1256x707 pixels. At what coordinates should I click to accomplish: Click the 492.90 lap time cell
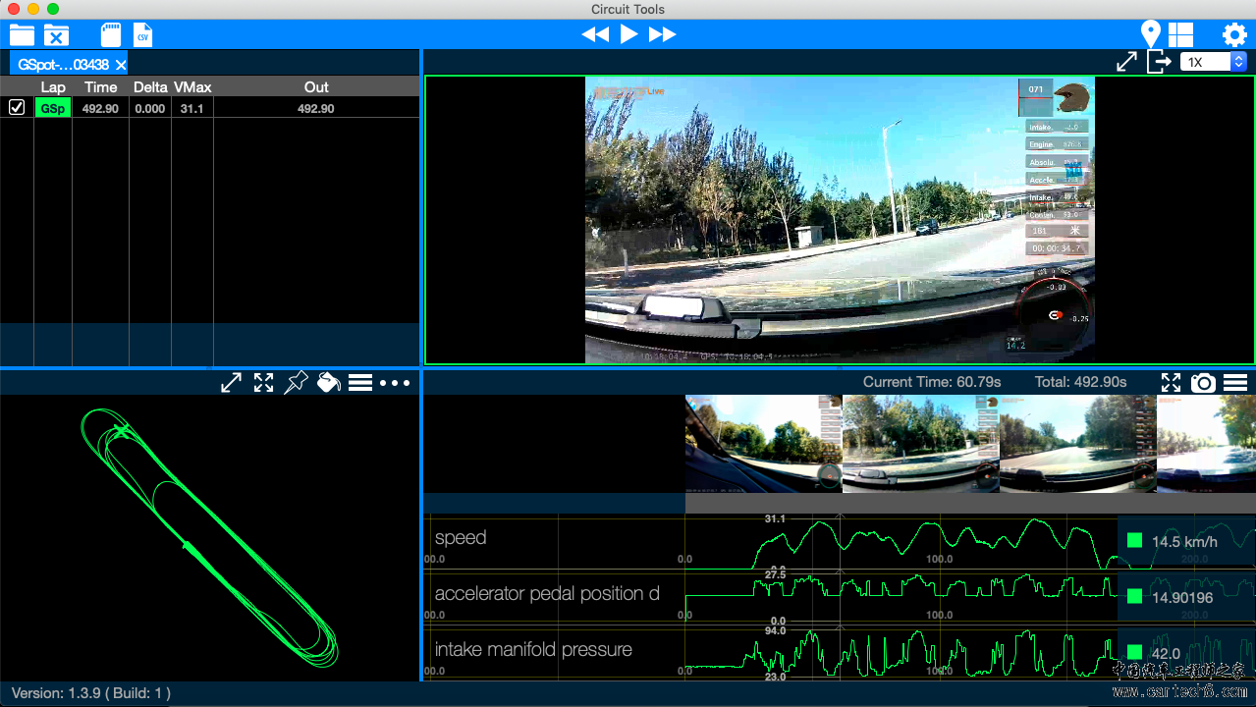[x=100, y=109]
